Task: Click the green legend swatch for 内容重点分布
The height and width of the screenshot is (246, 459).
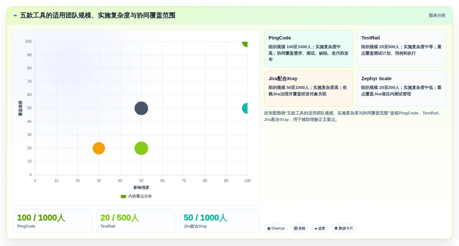Action: (123, 196)
